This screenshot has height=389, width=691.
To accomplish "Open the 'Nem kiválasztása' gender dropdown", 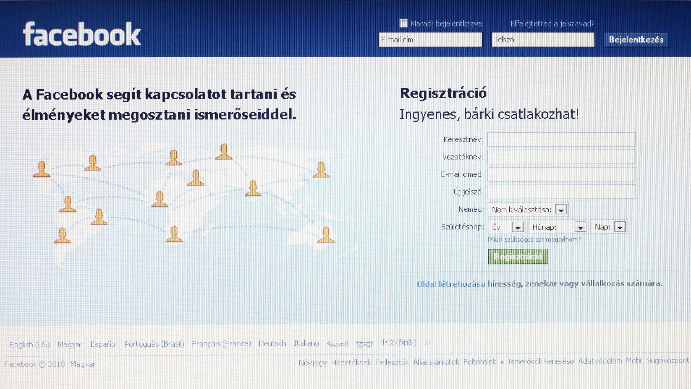I will pos(528,210).
